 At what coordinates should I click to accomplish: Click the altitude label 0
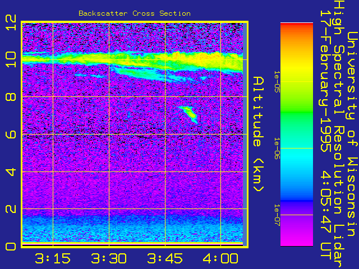pos(11,247)
